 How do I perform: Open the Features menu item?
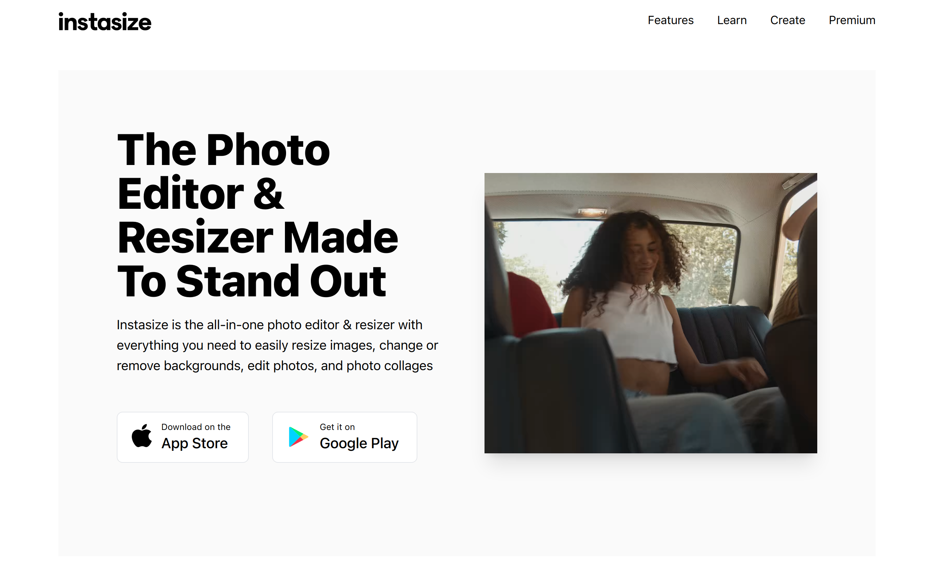670,20
